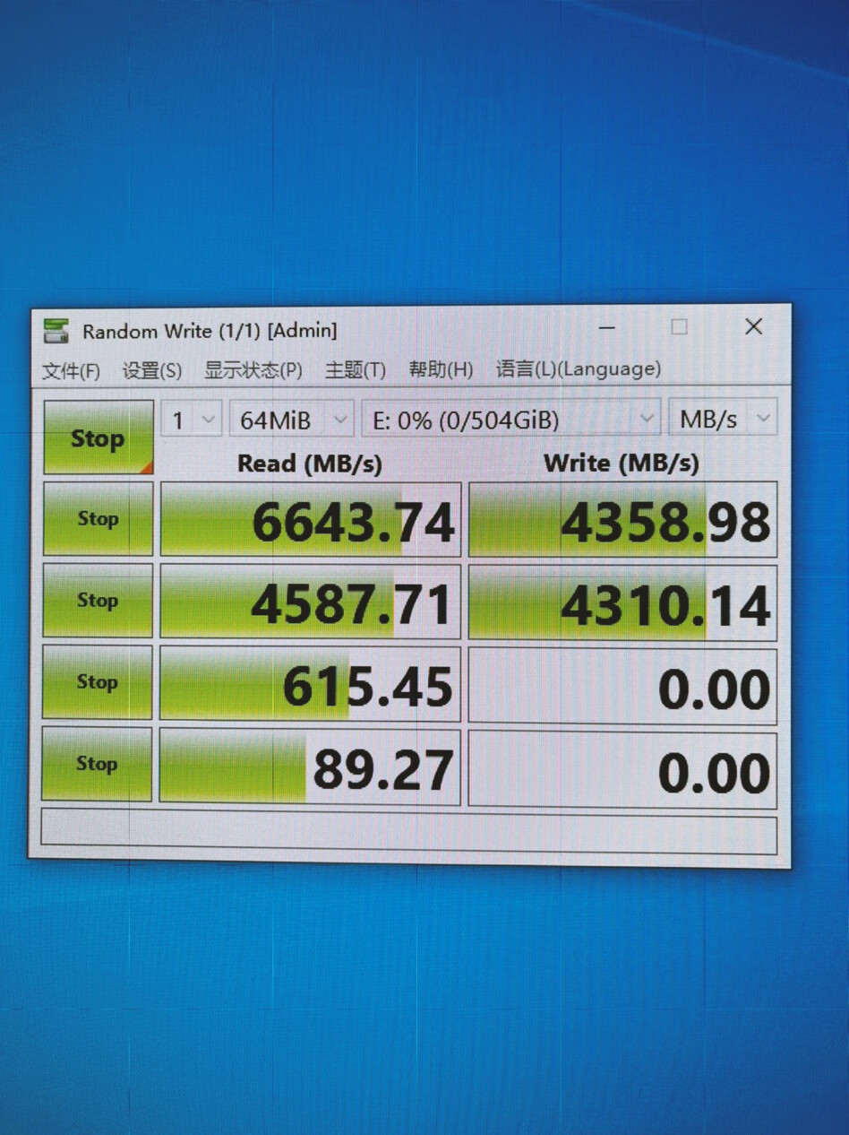Click the Read (MB/s) column header
This screenshot has height=1135, width=849.
click(x=310, y=464)
